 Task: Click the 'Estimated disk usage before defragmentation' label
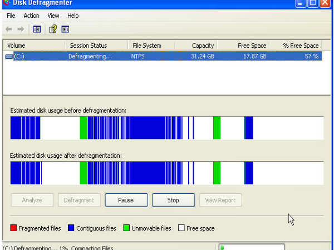point(68,111)
